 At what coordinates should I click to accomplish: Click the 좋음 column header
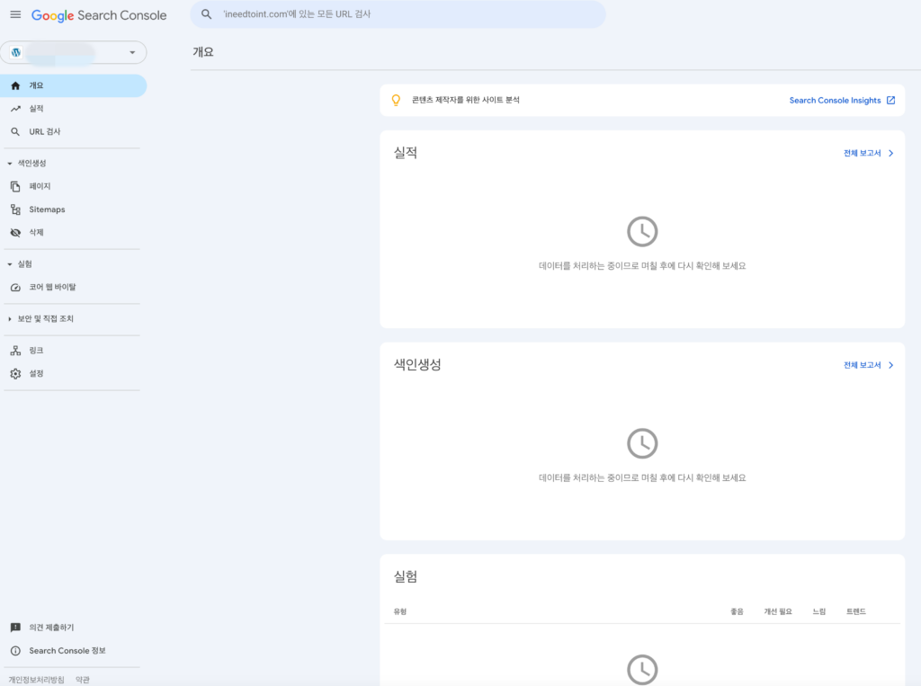pyautogui.click(x=737, y=612)
